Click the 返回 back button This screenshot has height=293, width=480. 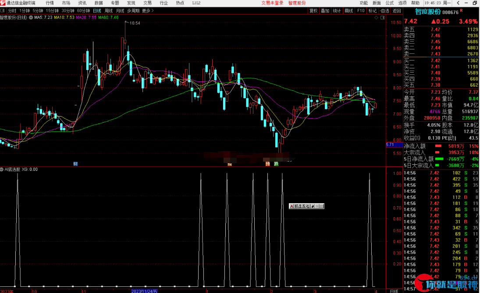coord(397,11)
